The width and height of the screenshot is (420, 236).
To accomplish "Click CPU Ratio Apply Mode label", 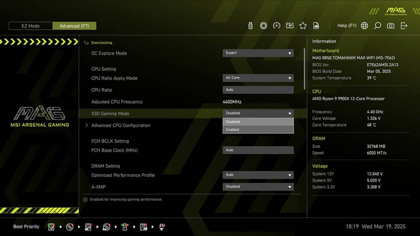I will click(x=114, y=78).
